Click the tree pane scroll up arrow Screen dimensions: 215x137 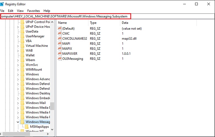click(x=52, y=22)
